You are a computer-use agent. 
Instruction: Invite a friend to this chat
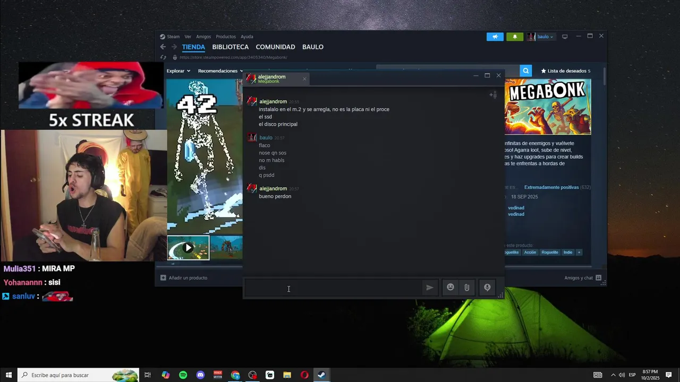pyautogui.click(x=493, y=95)
